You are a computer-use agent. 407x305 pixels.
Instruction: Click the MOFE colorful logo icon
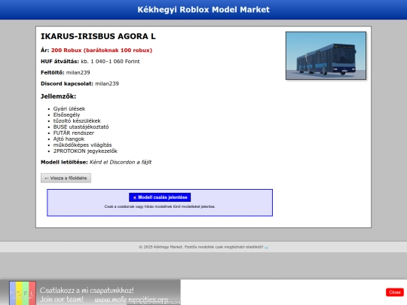coord(23,293)
